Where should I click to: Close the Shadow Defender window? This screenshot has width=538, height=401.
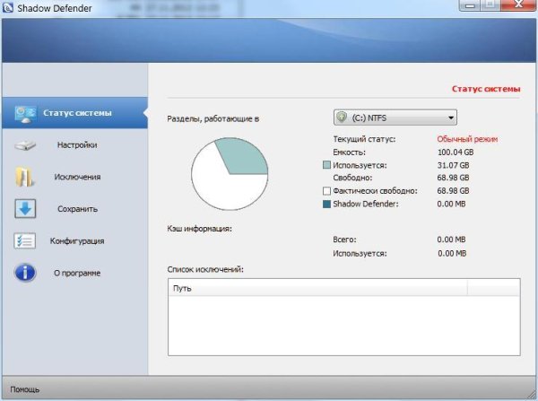tap(519, 4)
